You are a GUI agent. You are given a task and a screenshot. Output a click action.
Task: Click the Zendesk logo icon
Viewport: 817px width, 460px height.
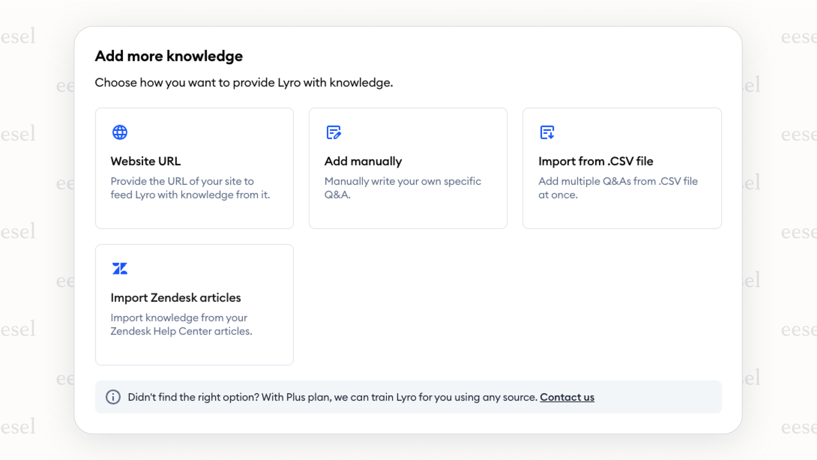120,268
